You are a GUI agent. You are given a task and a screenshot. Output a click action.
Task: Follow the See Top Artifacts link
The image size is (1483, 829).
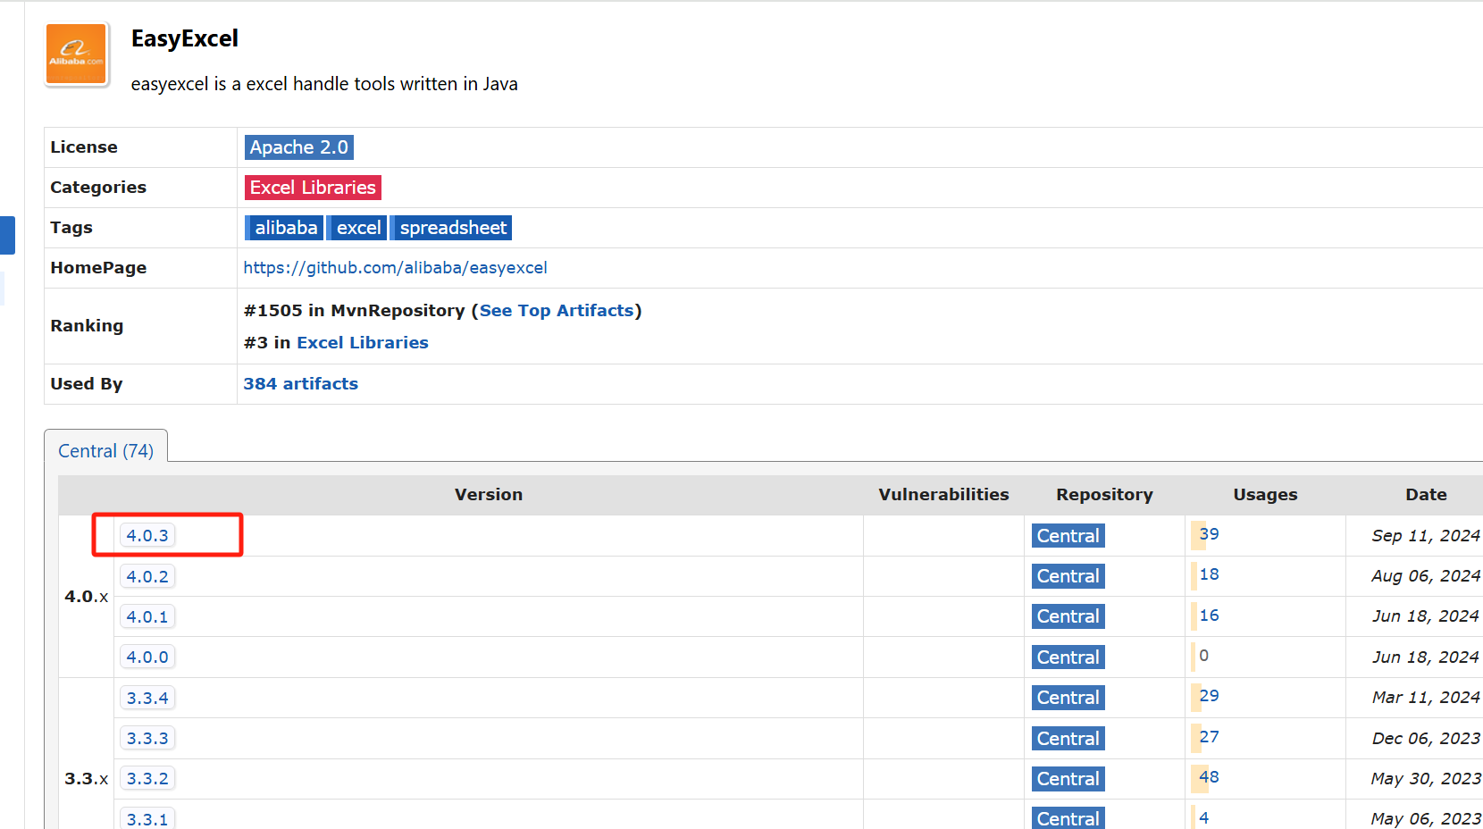pos(557,311)
